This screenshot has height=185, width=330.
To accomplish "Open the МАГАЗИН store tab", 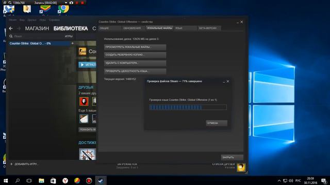I will (x=37, y=28).
